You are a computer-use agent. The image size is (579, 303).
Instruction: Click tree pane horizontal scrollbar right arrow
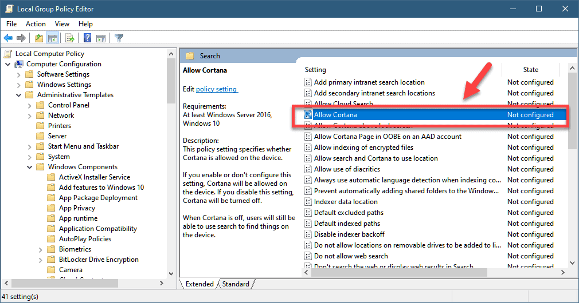pos(161,283)
